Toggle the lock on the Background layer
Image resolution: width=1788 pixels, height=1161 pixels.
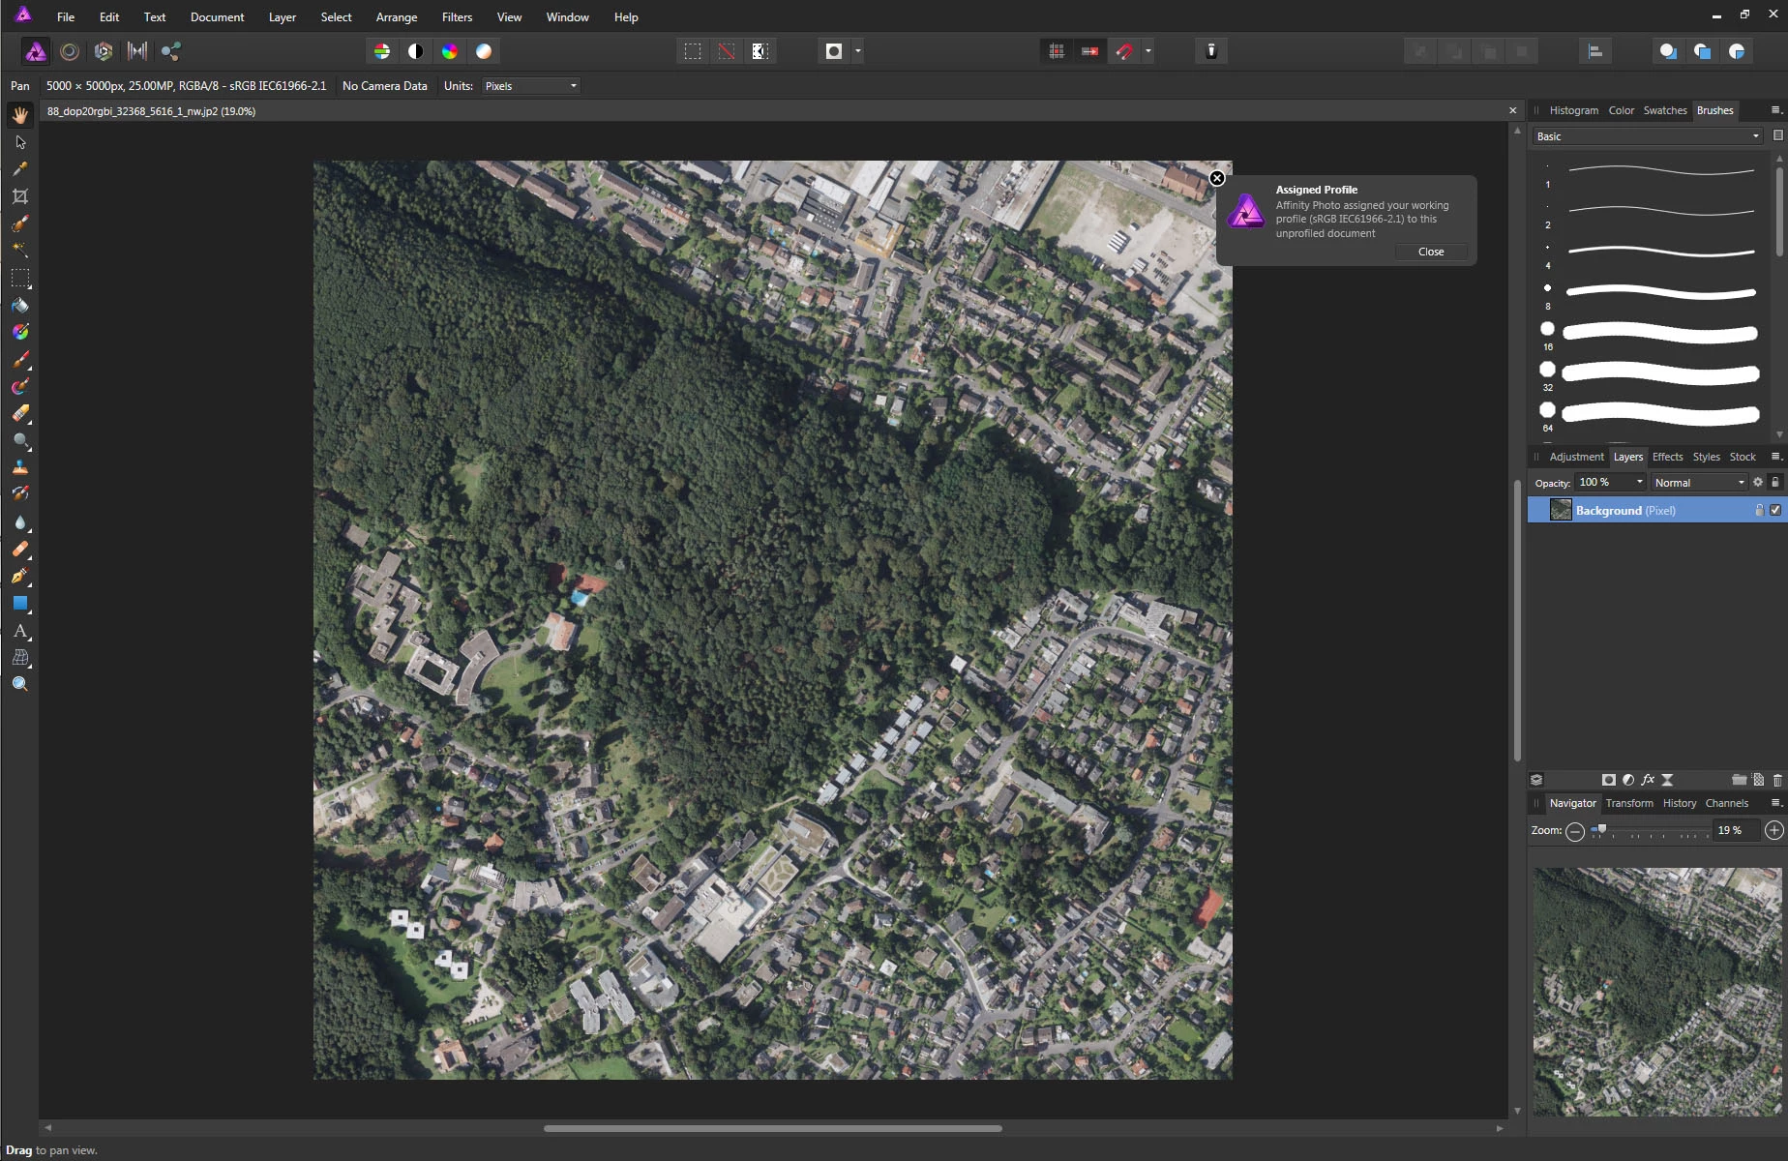[x=1759, y=510]
